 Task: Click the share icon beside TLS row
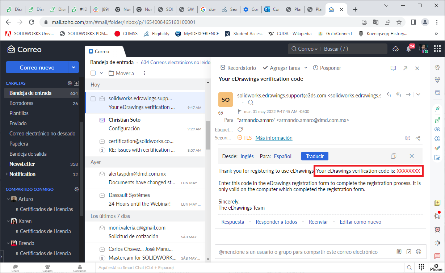point(418,138)
